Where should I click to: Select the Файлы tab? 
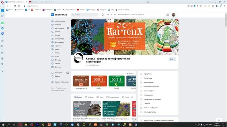(89, 97)
